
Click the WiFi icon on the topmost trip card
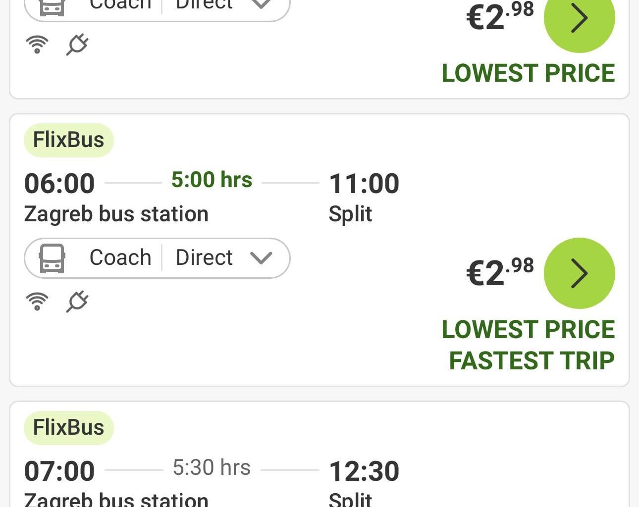tap(37, 44)
